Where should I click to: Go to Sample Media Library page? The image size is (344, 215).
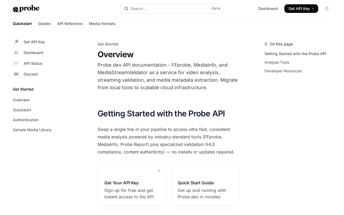pos(32,130)
